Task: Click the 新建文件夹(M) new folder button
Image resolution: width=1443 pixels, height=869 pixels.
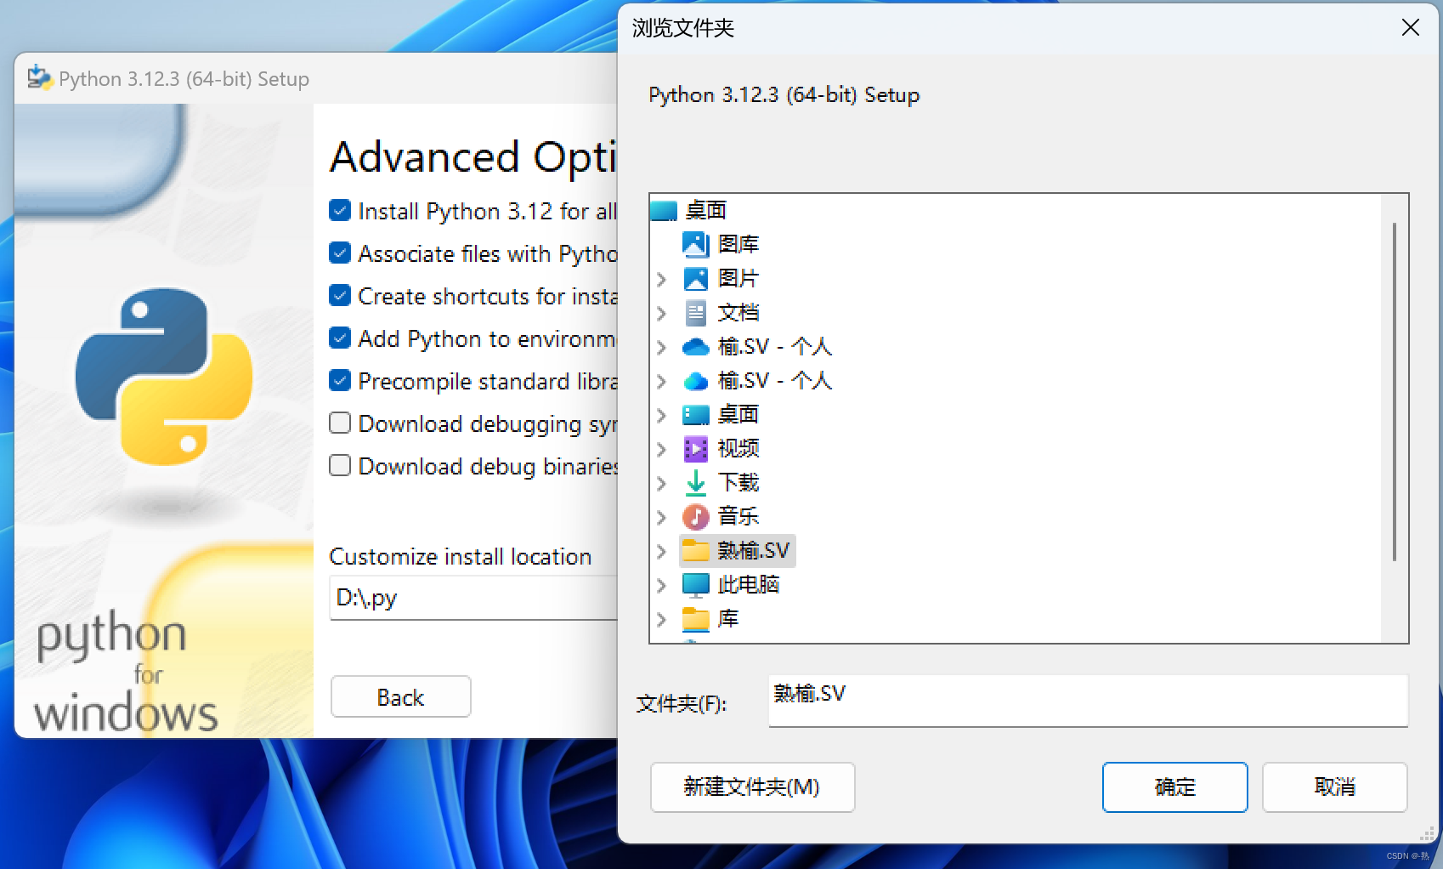Action: click(x=752, y=787)
